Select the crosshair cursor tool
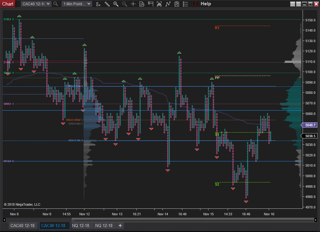The width and height of the screenshot is (320, 232). pyautogui.click(x=133, y=4)
